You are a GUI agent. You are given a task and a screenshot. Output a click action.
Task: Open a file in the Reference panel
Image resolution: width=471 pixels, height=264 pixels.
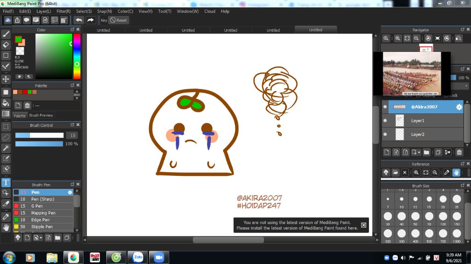(x=395, y=173)
